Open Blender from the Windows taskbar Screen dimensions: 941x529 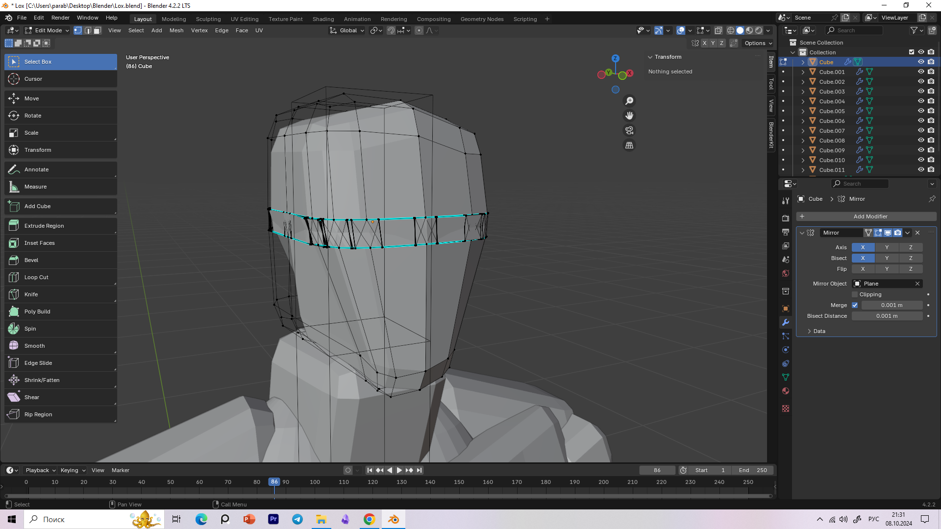pos(394,519)
